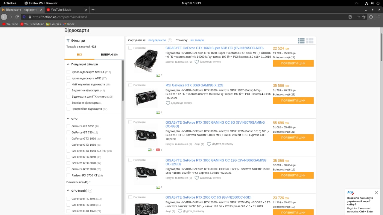The height and width of the screenshot is (215, 383).
Task: Open video icon of RTX 3070 GAMING OC
Action: click(x=158, y=150)
